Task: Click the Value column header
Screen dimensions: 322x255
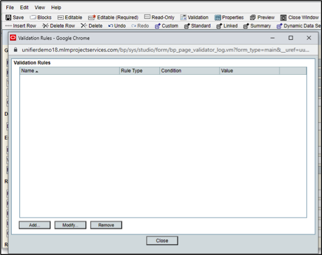Action: click(249, 71)
